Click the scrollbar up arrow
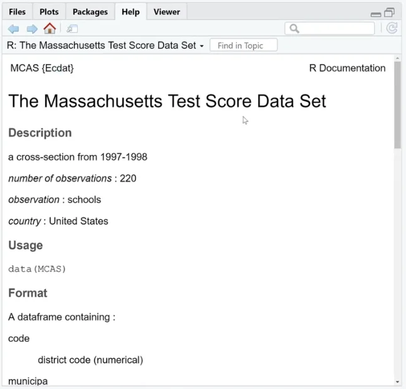This screenshot has height=389, width=406. [397, 58]
